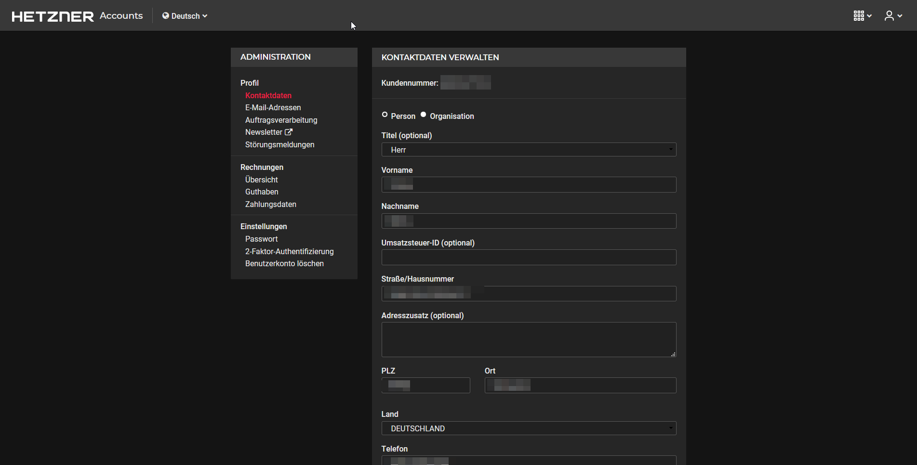Open the Guthaben page
The image size is (917, 465).
(x=262, y=192)
